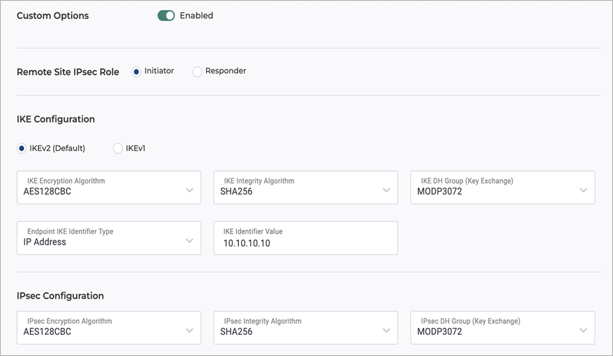
Task: Expand Endpoint IKE Identifier Type chevron
Action: coord(190,240)
